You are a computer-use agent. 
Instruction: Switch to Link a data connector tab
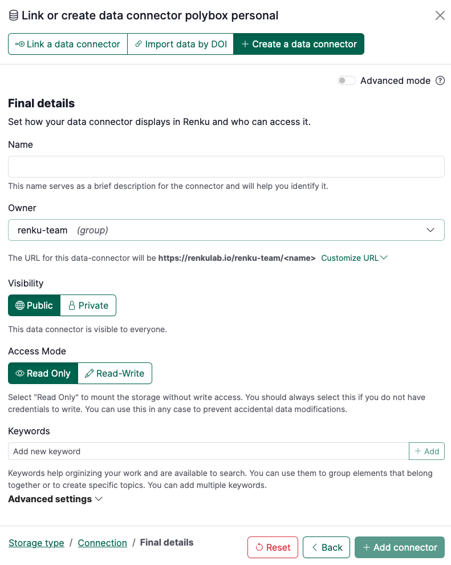[x=68, y=44]
